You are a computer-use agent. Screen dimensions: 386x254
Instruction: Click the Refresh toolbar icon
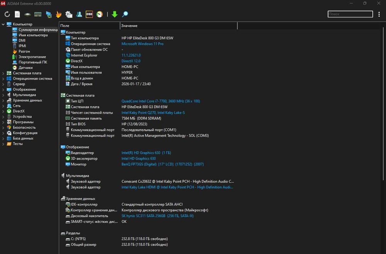[7, 14]
